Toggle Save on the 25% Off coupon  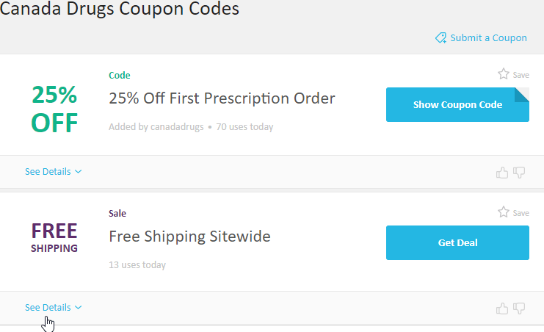click(x=513, y=74)
